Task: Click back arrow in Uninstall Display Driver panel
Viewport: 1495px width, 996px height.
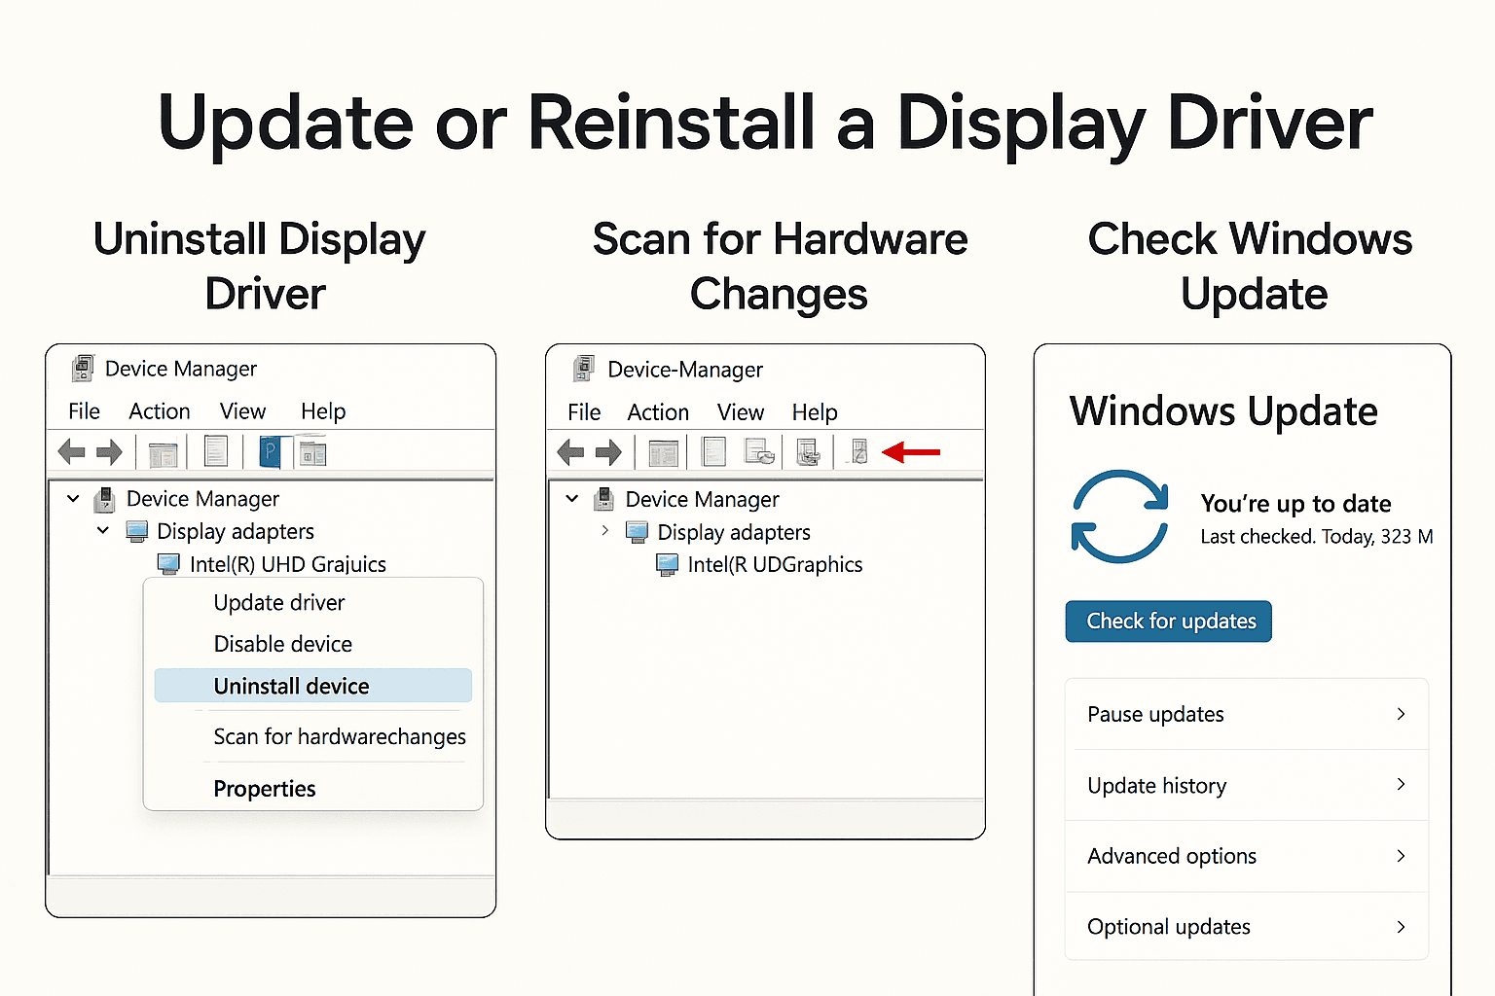Action: point(72,451)
